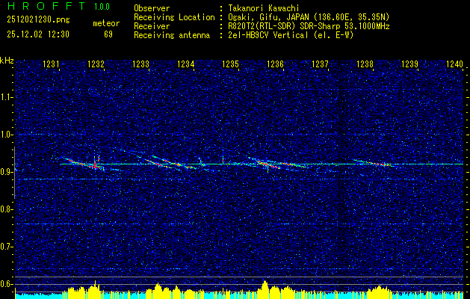This screenshot has height=299, width=470.
Task: Click the meteor count value 69
Action: 108,34
